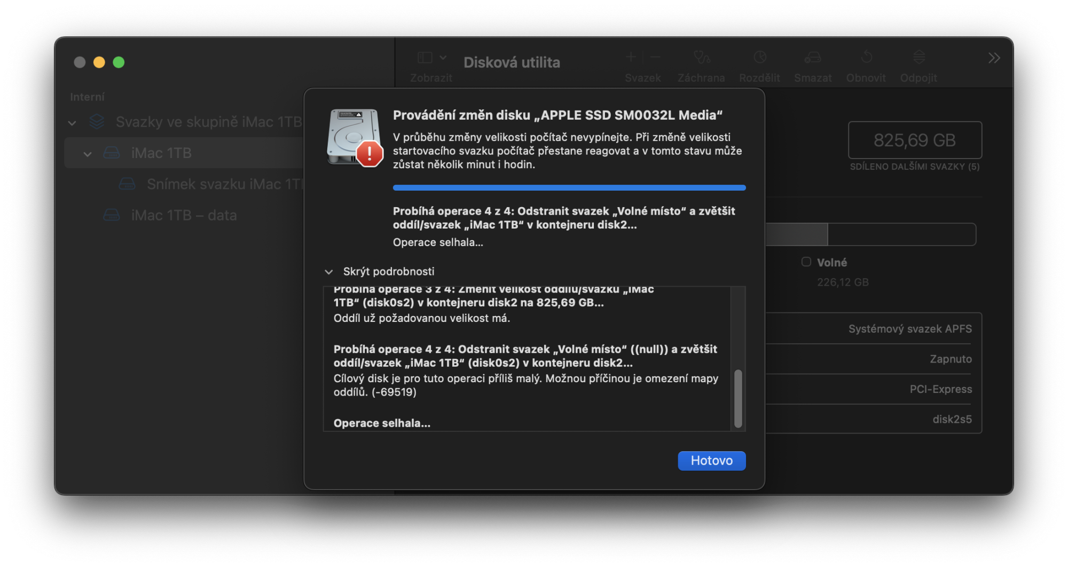1068x567 pixels.
Task: Click the Interní sidebar section header
Action: pos(87,97)
